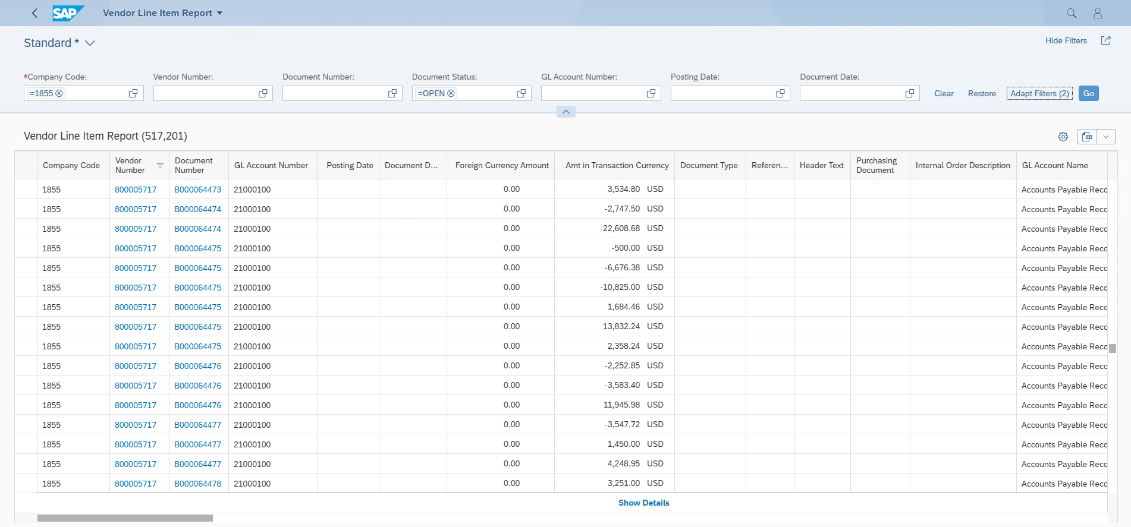The height and width of the screenshot is (527, 1131).
Task: Click the Document Type column header
Action: [709, 165]
